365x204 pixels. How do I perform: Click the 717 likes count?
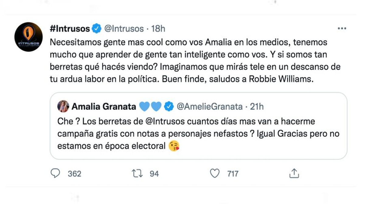click(x=233, y=174)
